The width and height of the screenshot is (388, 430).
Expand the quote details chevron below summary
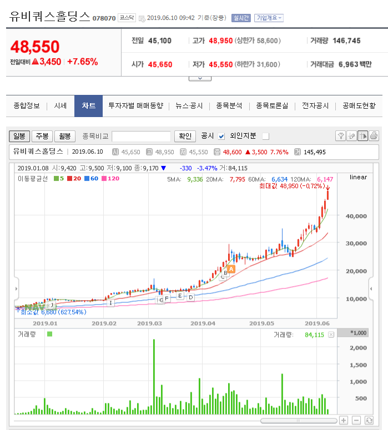click(200, 79)
